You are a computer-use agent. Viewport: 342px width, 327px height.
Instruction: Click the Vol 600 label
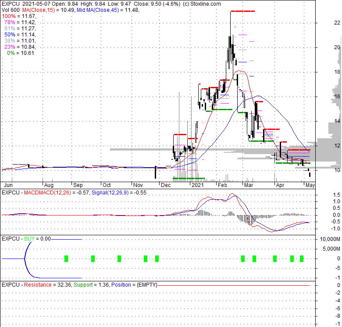click(x=11, y=10)
